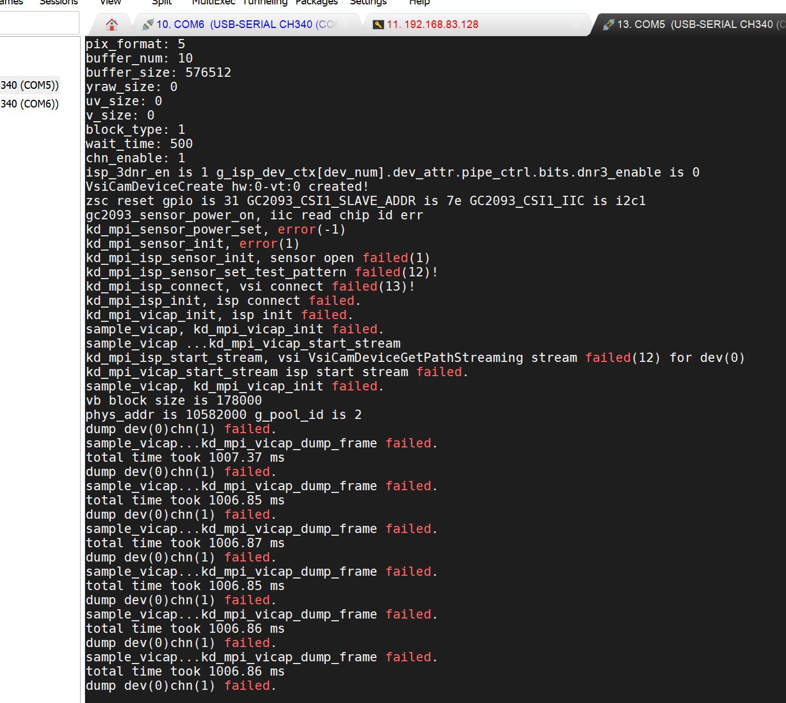Click plug icon on COM6 tab
The height and width of the screenshot is (703, 786).
[x=148, y=25]
